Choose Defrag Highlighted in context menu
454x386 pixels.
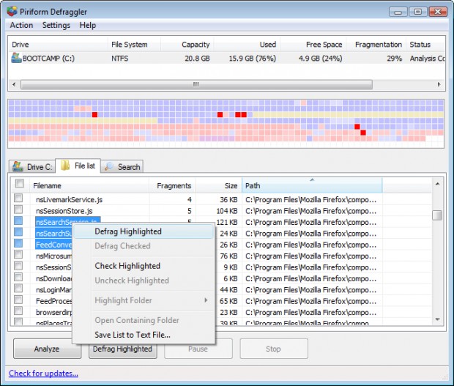[144, 231]
